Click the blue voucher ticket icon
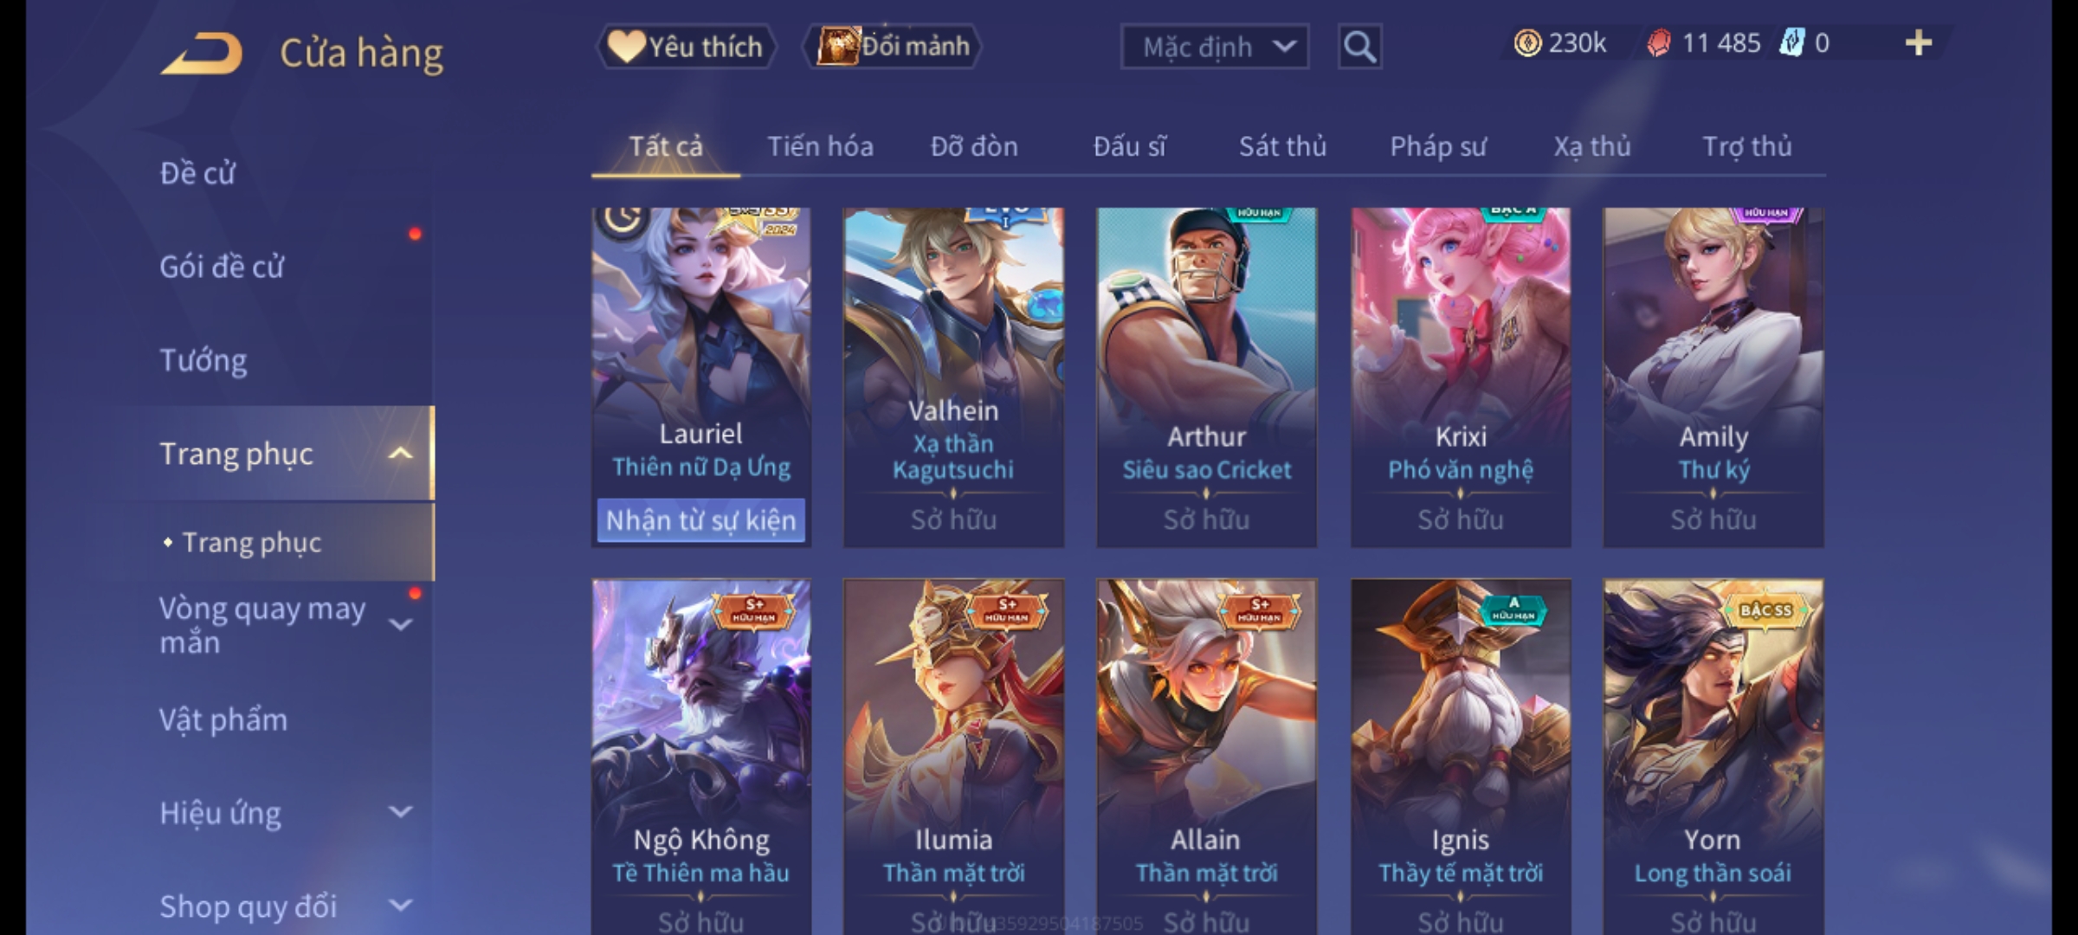 (1791, 43)
